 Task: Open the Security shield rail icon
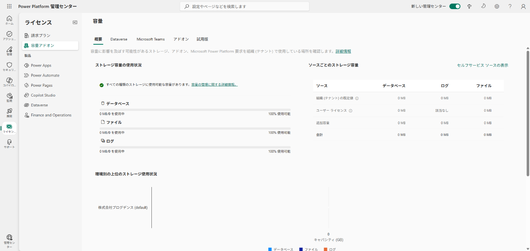click(9, 67)
